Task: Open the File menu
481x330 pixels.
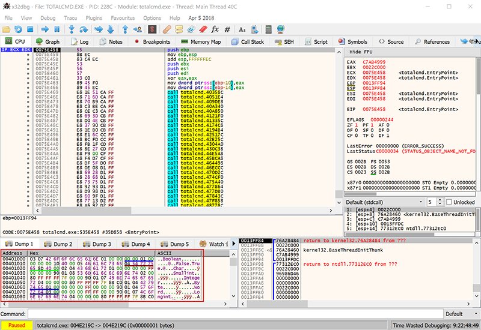Action: [x=8, y=18]
